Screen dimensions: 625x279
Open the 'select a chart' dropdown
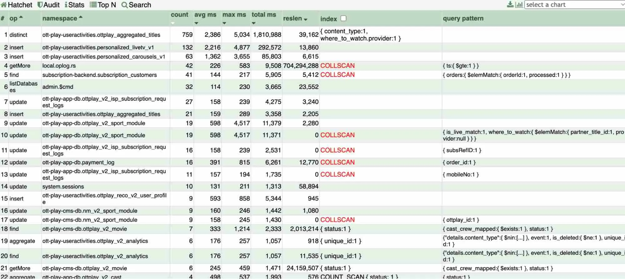pyautogui.click(x=574, y=4)
